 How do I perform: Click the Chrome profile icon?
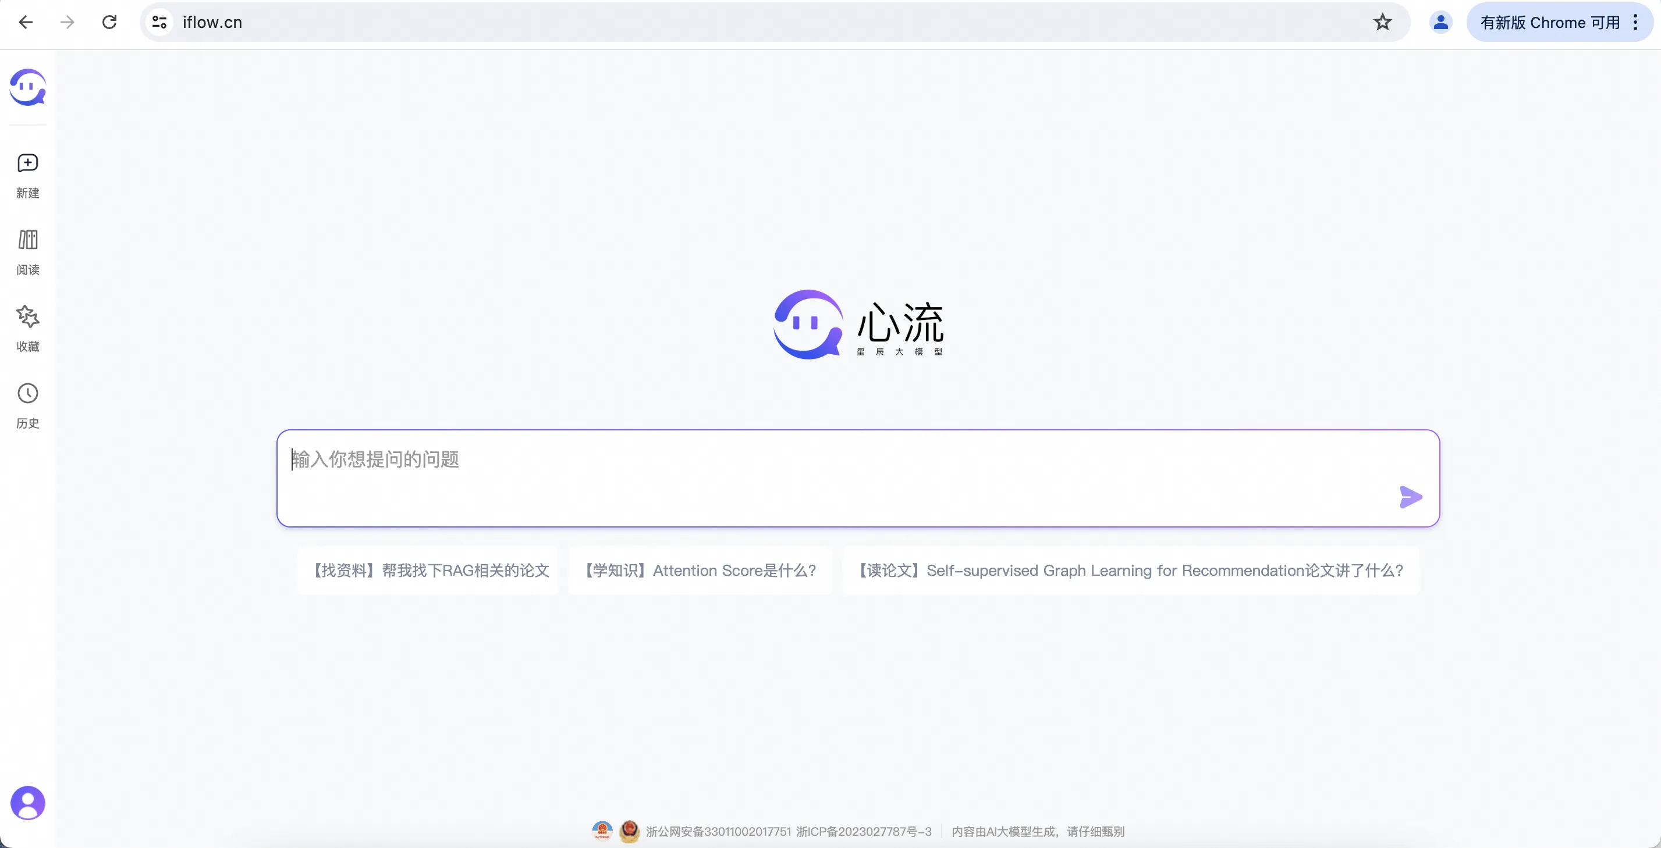coord(1441,22)
